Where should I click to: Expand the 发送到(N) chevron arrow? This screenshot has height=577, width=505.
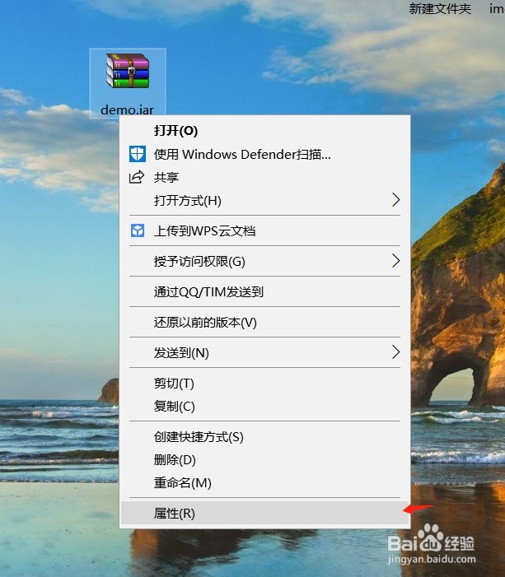coord(395,352)
